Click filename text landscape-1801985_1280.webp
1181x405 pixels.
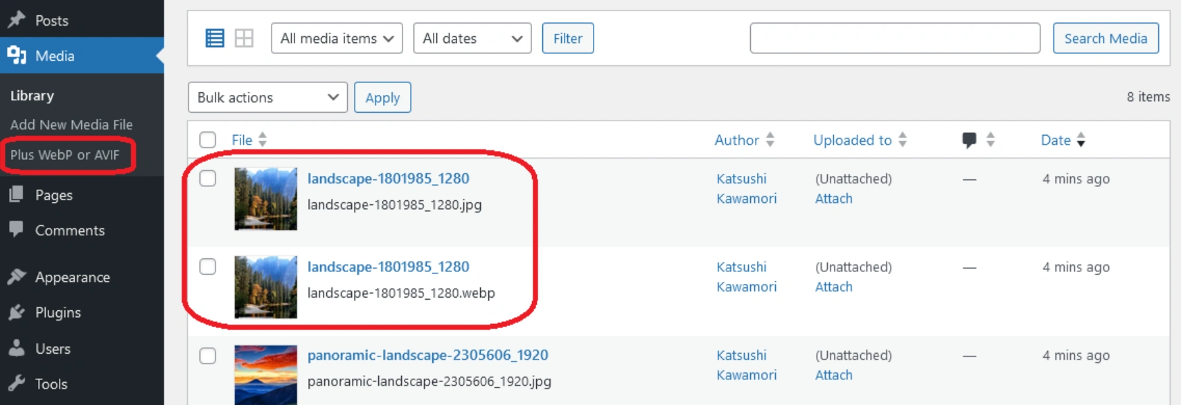401,293
